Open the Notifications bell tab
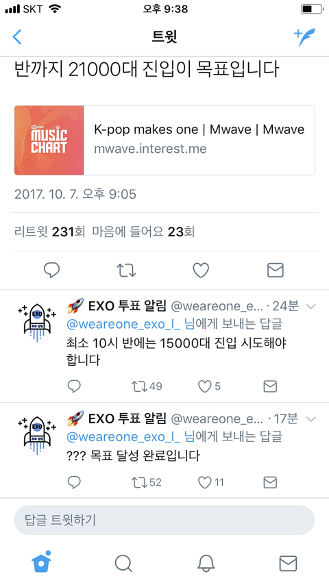This screenshot has width=329, height=585. [206, 563]
